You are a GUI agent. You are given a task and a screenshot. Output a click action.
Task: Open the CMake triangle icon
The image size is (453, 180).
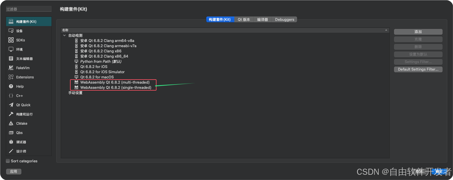point(11,124)
